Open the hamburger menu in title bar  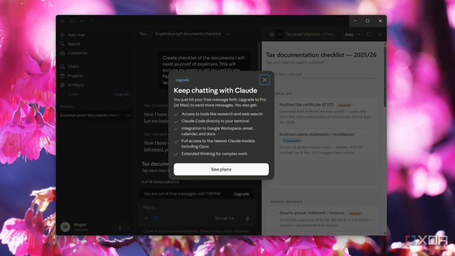[x=62, y=21]
